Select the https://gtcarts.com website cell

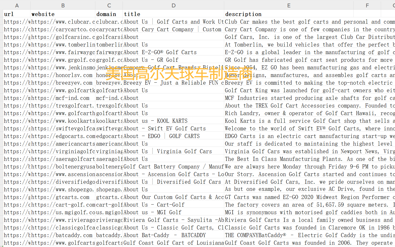pyautogui.click(x=63, y=197)
